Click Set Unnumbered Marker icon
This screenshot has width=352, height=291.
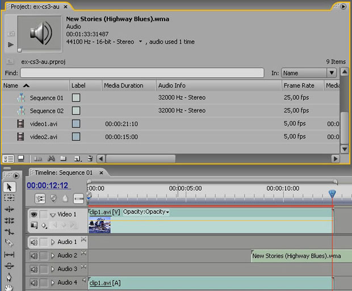click(65, 199)
